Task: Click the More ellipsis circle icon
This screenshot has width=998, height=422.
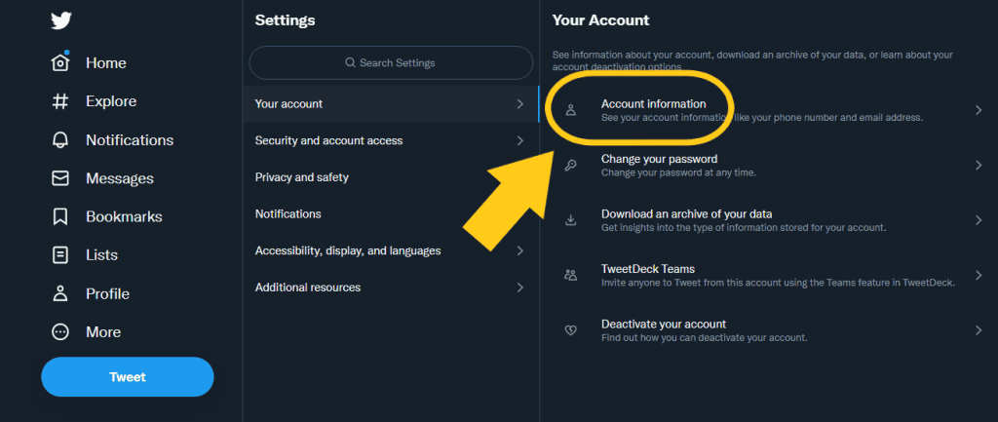Action: (x=60, y=332)
